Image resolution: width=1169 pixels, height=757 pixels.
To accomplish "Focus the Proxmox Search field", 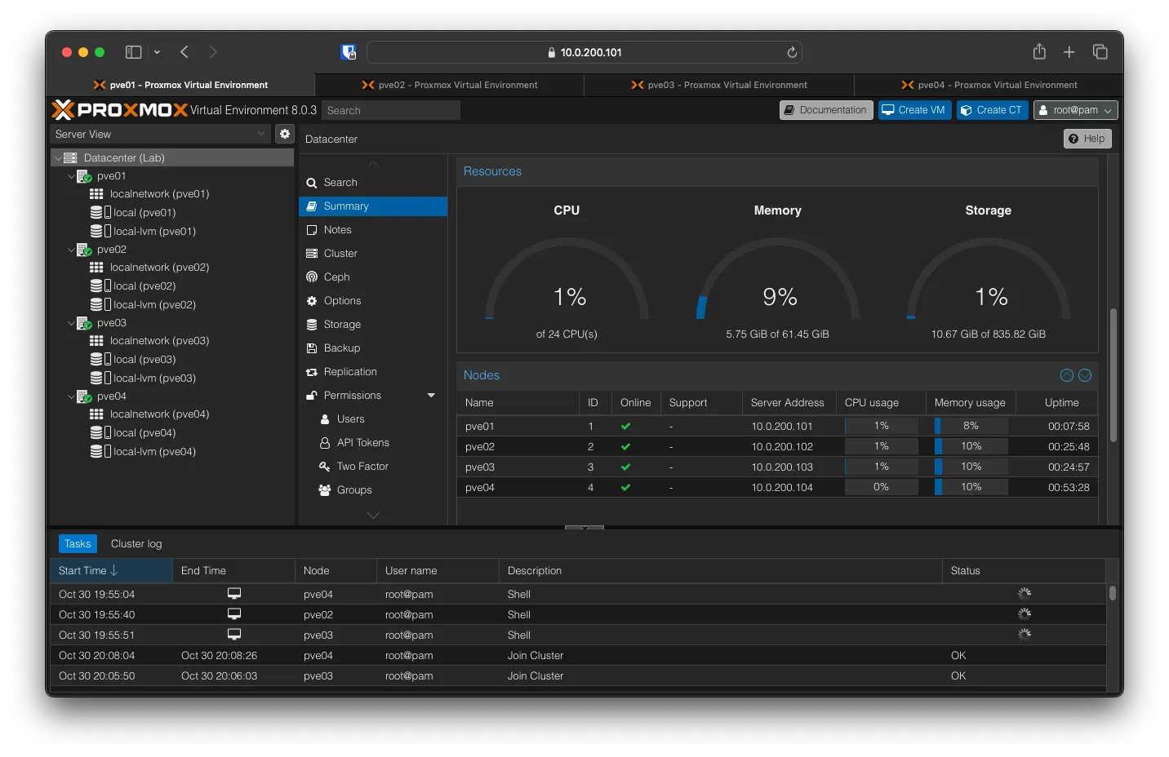I will click(x=390, y=110).
